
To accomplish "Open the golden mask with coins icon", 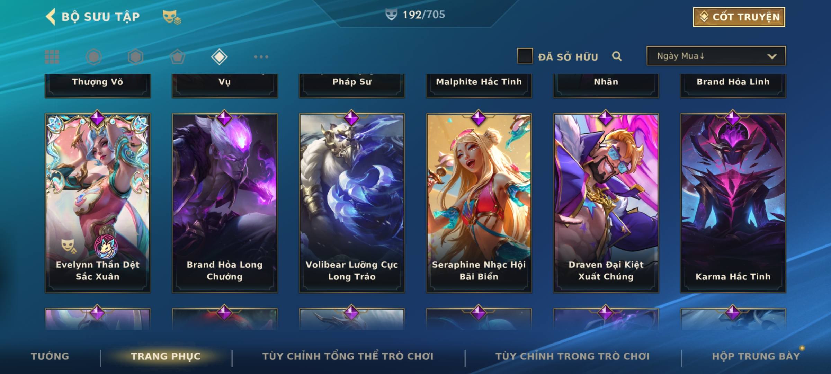I will click(x=172, y=17).
